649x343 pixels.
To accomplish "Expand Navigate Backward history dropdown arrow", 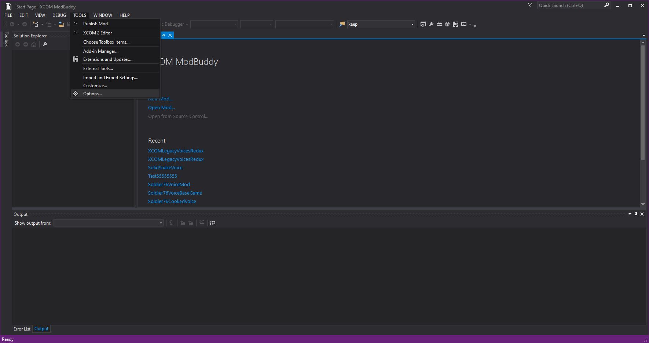I will [18, 25].
